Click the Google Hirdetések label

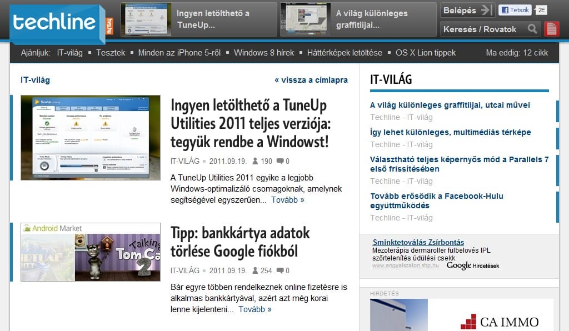[x=472, y=265]
